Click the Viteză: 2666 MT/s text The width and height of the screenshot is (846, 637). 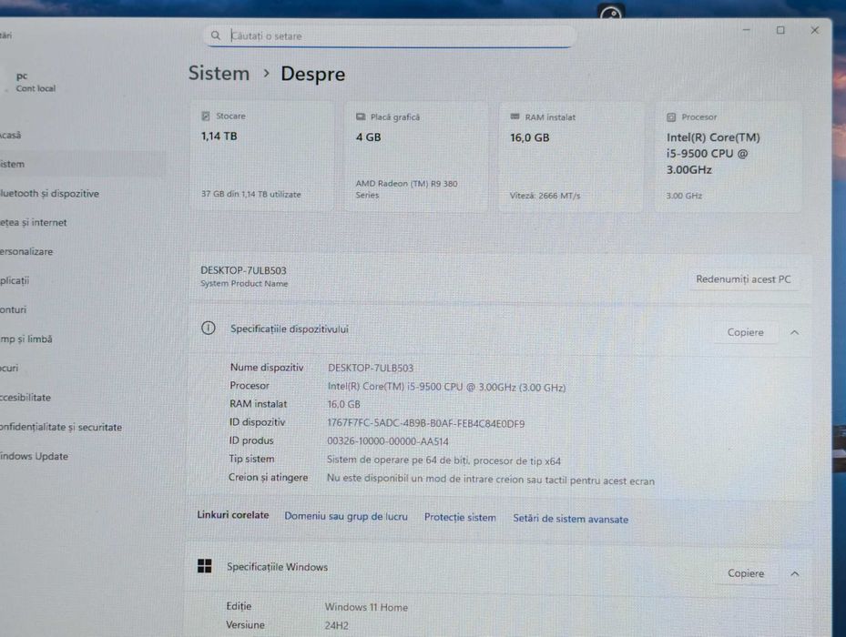point(545,196)
